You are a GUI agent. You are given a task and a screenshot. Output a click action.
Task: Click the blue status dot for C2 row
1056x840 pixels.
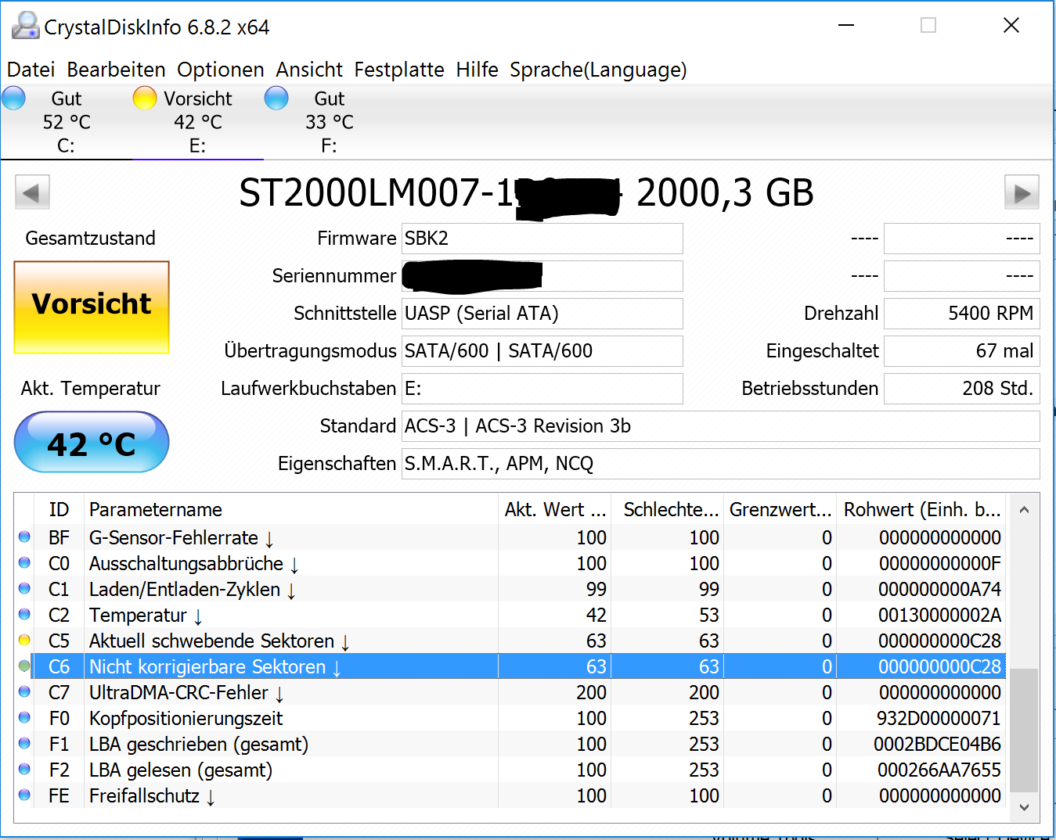24,615
